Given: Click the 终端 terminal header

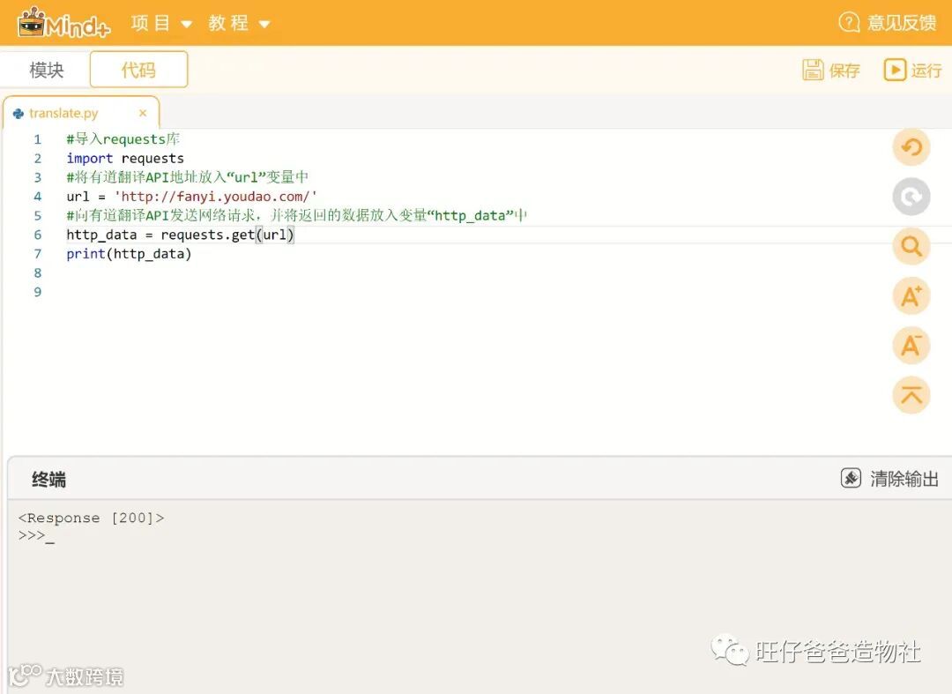Looking at the screenshot, I should pos(48,479).
